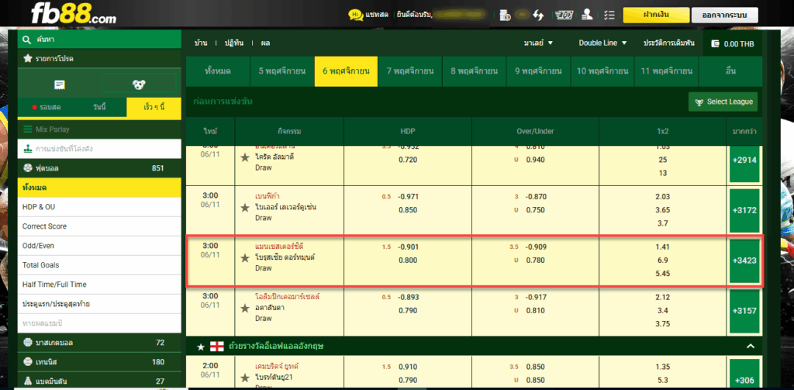Open the มาเลย์ odds type dropdown
Viewport: 794px width, 390px height.
coord(538,43)
